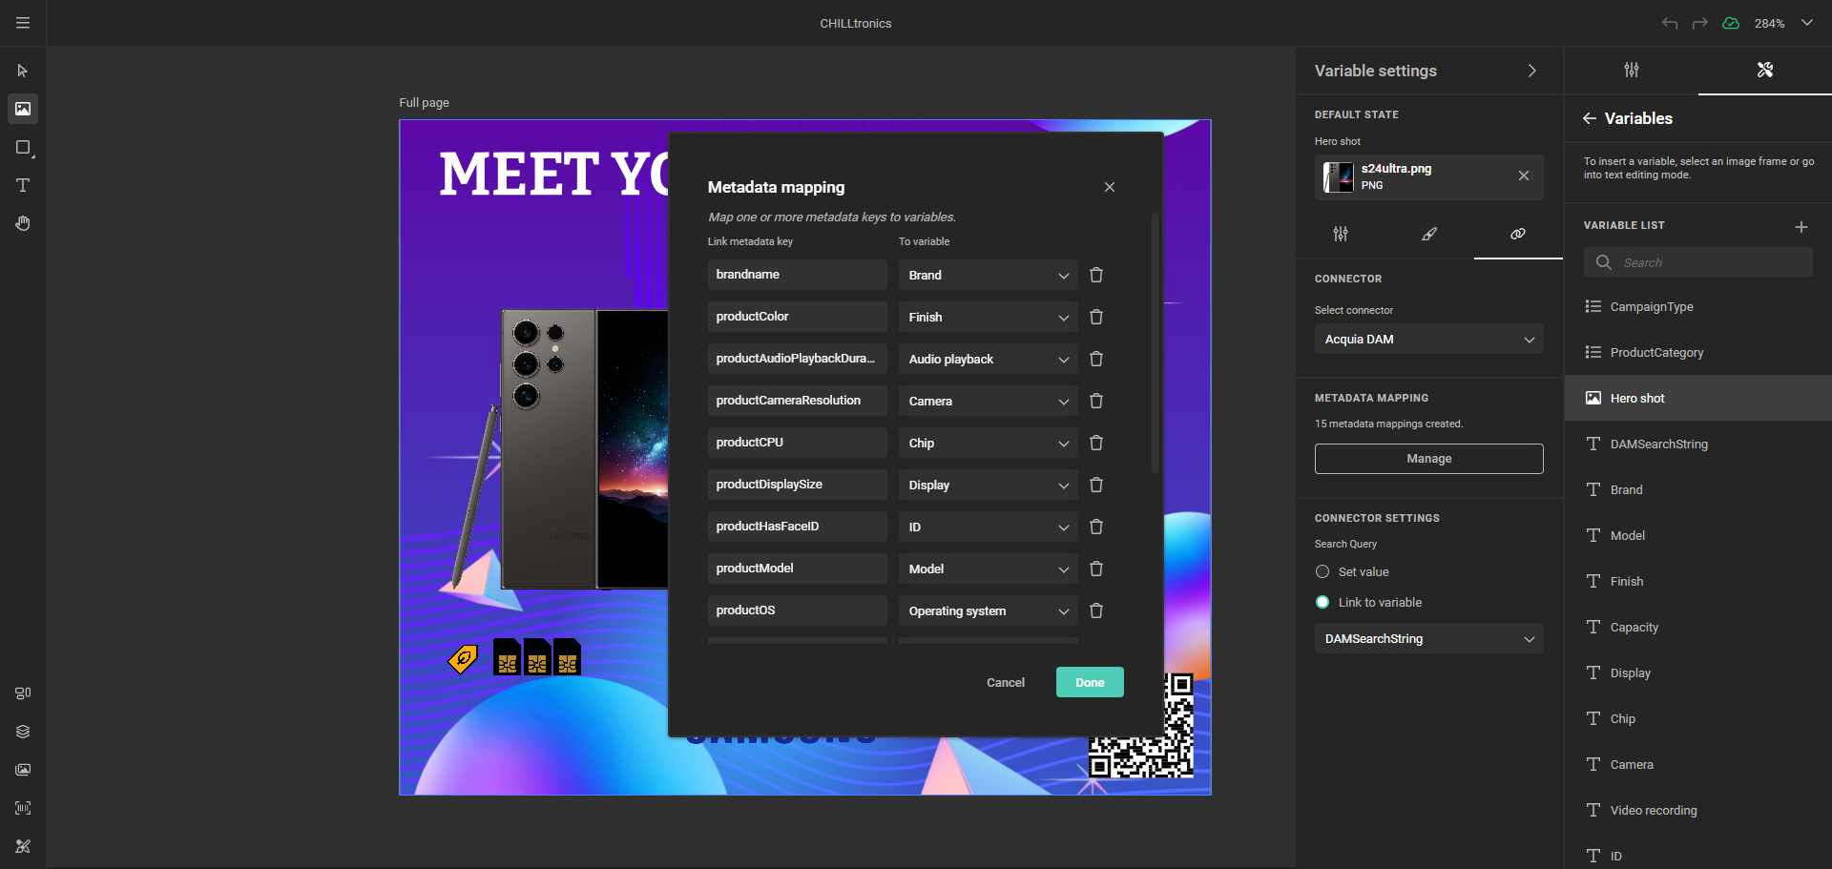This screenshot has width=1832, height=869.
Task: Open the barcode panel icon
Action: [x=23, y=808]
